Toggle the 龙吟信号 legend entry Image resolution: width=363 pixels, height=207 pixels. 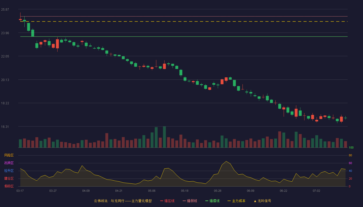[262, 201]
